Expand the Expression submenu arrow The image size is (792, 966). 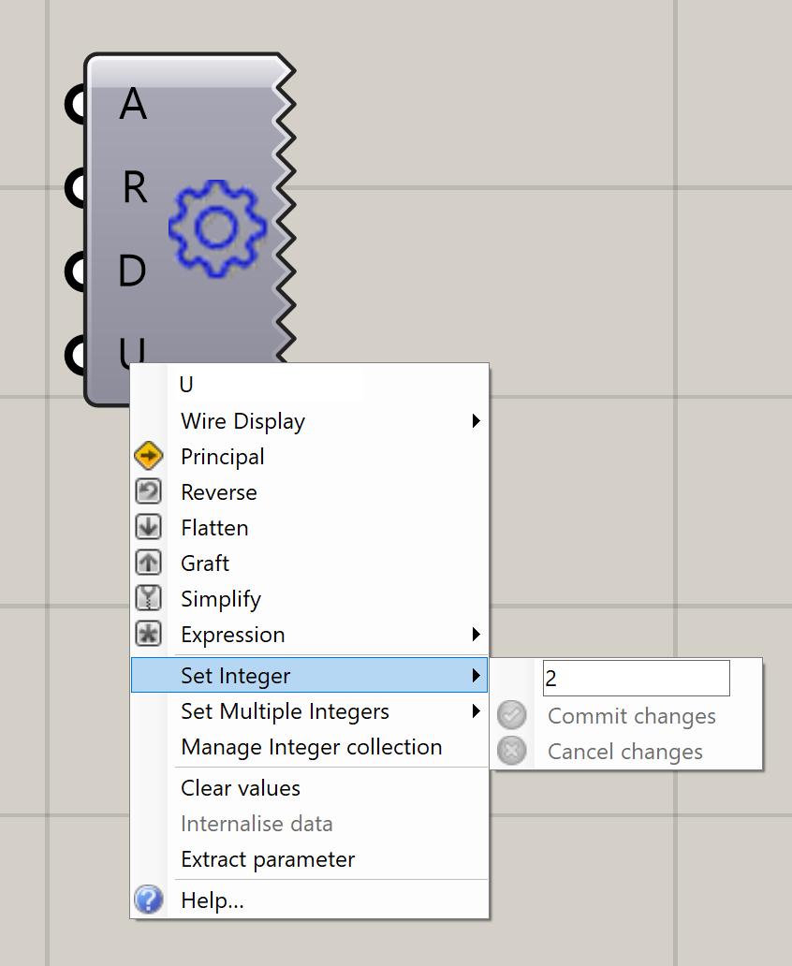pyautogui.click(x=476, y=635)
